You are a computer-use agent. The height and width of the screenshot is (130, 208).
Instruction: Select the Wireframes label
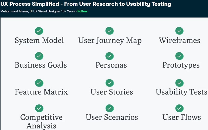[179, 41]
